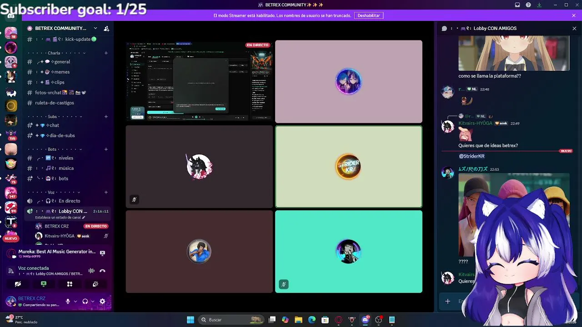Invite people using the add-members icon
The width and height of the screenshot is (582, 327).
[x=106, y=28]
